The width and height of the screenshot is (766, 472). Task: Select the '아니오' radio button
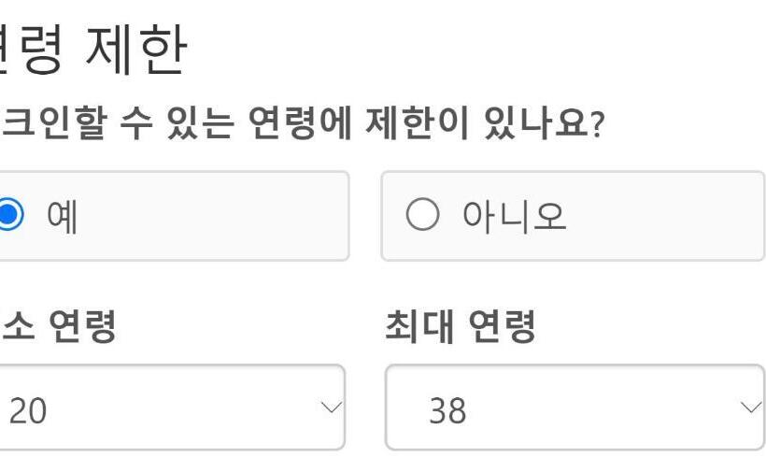(422, 216)
